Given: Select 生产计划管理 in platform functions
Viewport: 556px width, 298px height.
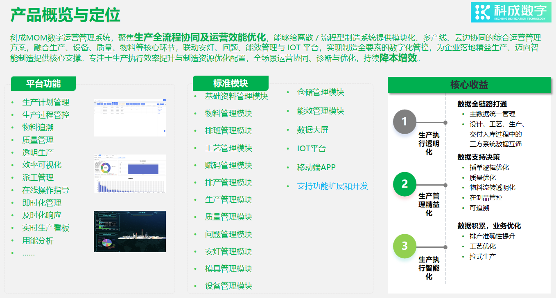Looking at the screenshot, I should click(45, 102).
